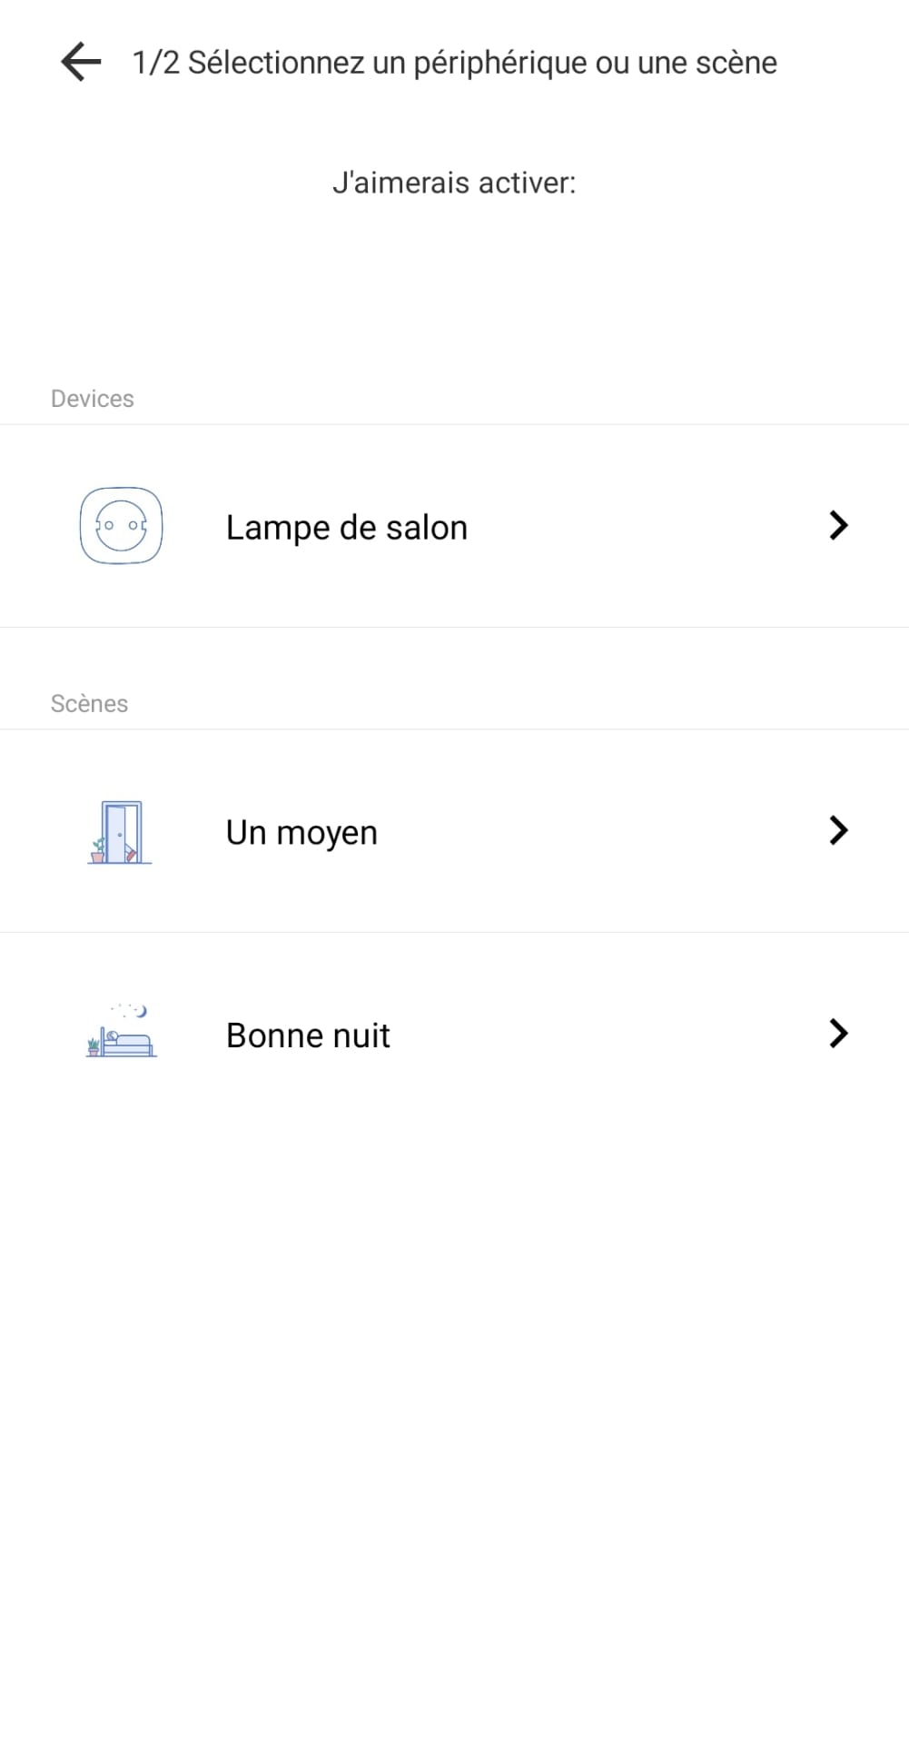The height and width of the screenshot is (1744, 909).
Task: Click the "J'aimerais activer:" prompt text
Action: click(x=454, y=183)
